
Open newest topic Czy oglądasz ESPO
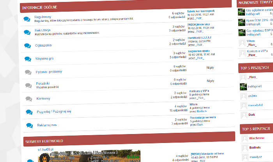click(260, 30)
